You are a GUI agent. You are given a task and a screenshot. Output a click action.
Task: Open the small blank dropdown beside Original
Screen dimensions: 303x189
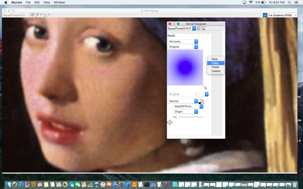click(x=204, y=94)
